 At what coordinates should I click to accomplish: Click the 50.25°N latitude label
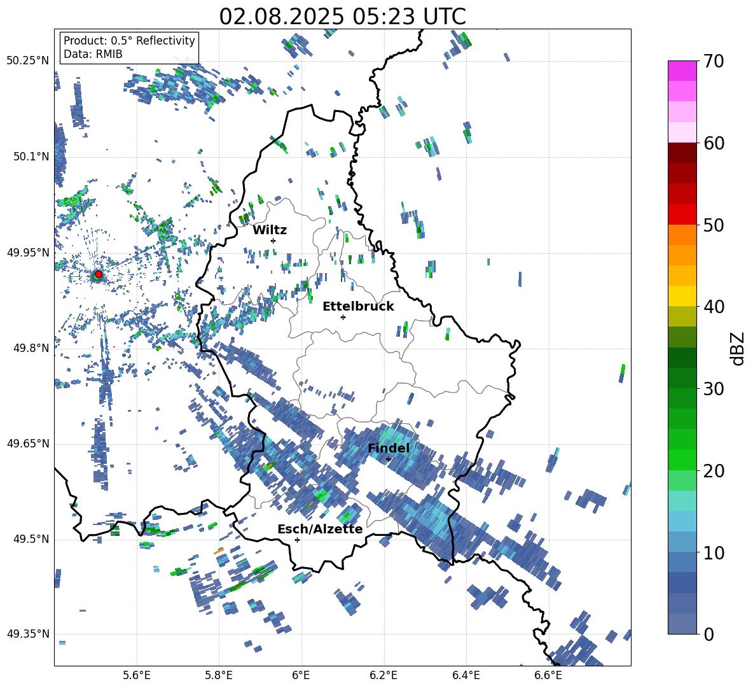click(x=28, y=61)
